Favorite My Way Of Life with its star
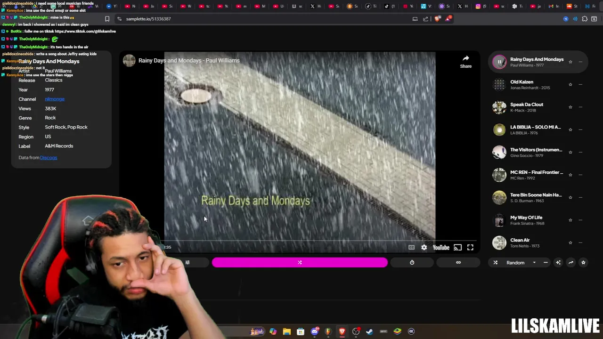 click(570, 220)
